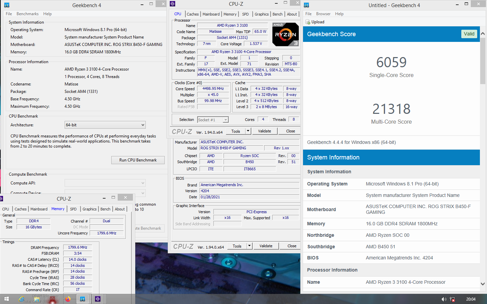The width and height of the screenshot is (487, 304).
Task: Click the Run CPU Benchmark button
Action: (138, 160)
